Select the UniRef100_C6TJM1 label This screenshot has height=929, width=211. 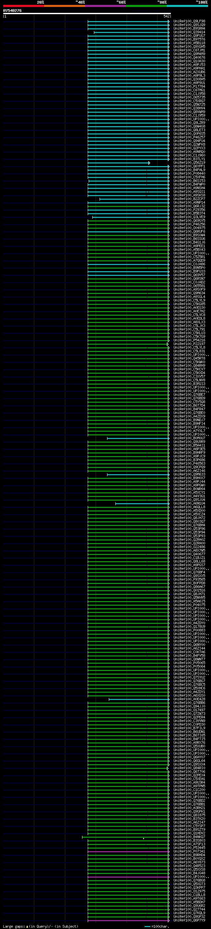[x=189, y=50]
